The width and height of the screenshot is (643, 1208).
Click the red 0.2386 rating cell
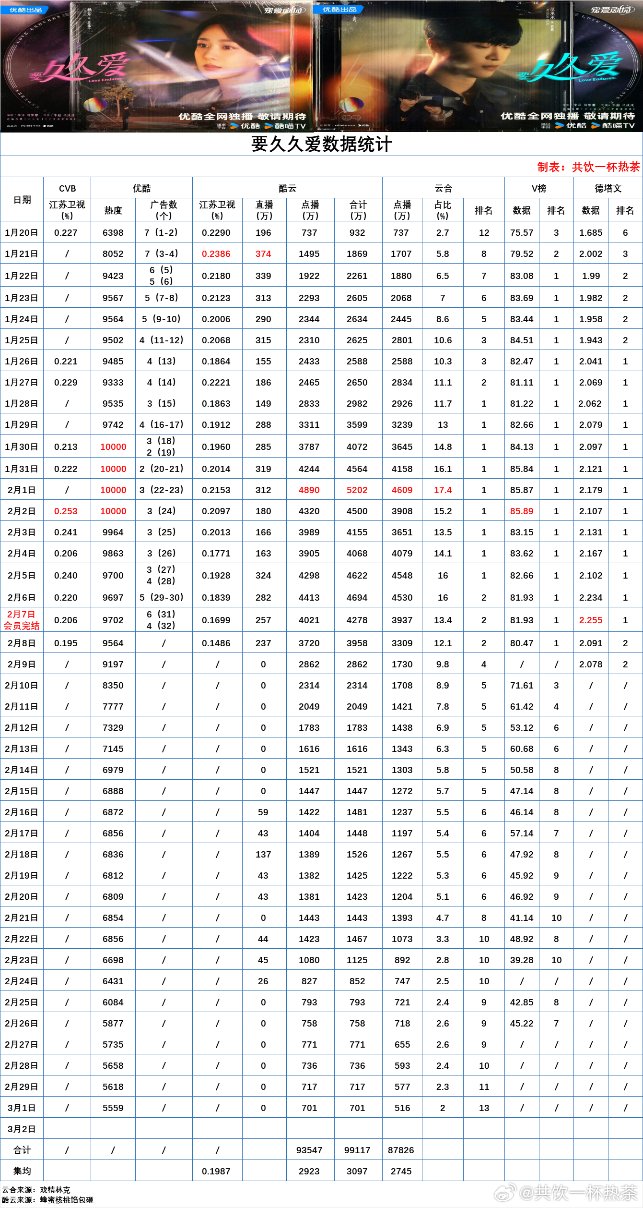click(x=216, y=254)
